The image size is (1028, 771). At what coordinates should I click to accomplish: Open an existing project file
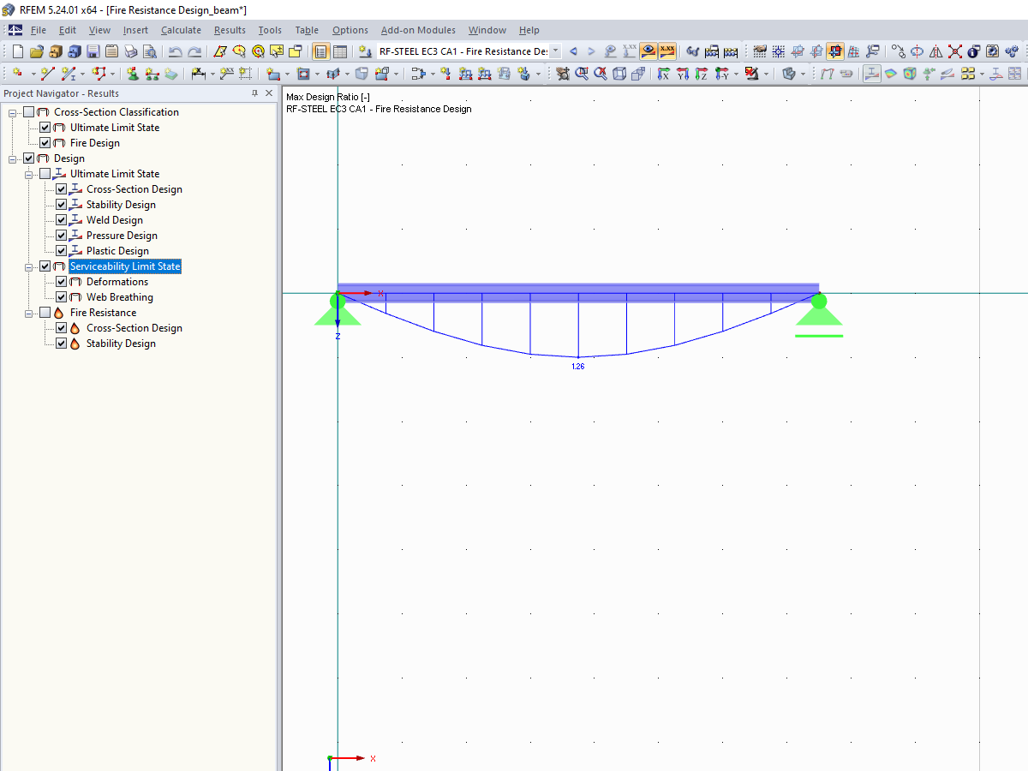click(x=35, y=51)
